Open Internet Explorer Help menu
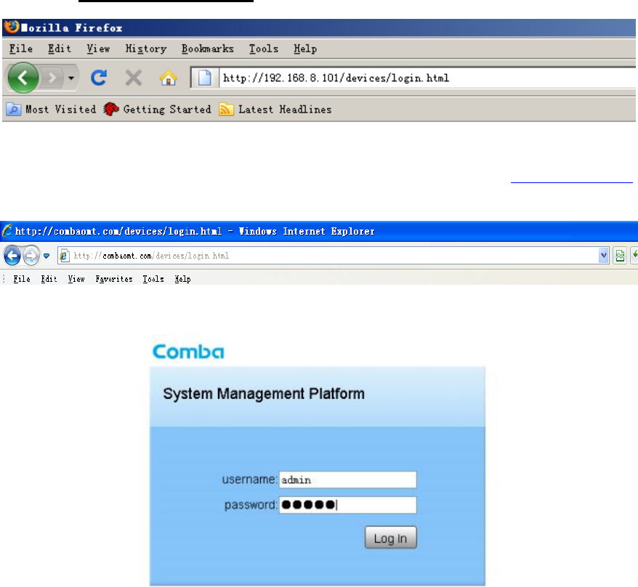Image resolution: width=638 pixels, height=587 pixels. (182, 279)
